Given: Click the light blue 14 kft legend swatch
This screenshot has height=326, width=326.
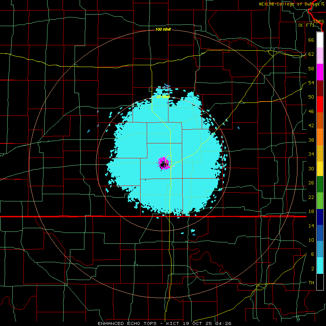Looking at the screenshot, I should coord(320,249).
